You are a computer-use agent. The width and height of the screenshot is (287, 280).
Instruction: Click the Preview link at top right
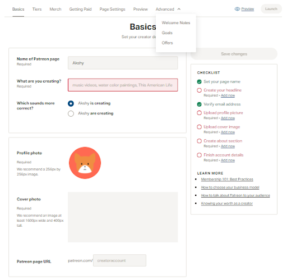click(x=248, y=9)
